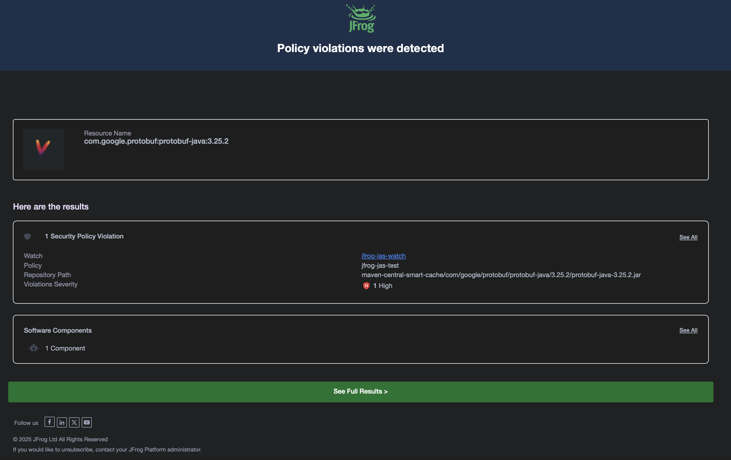Select the resource name com.google.protobuf:protobuf-java:3.25.2
Image resolution: width=731 pixels, height=460 pixels.
(156, 141)
